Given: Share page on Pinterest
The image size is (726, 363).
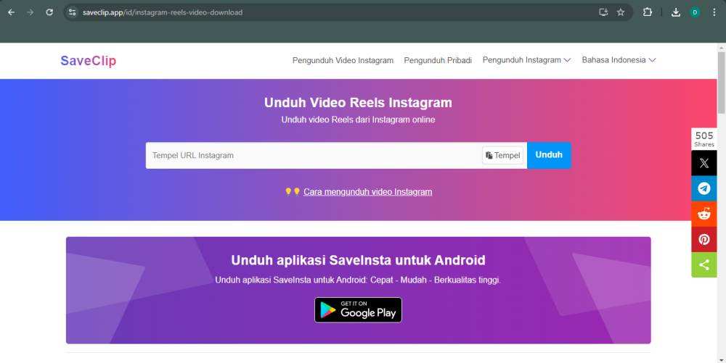Looking at the screenshot, I should click(704, 239).
